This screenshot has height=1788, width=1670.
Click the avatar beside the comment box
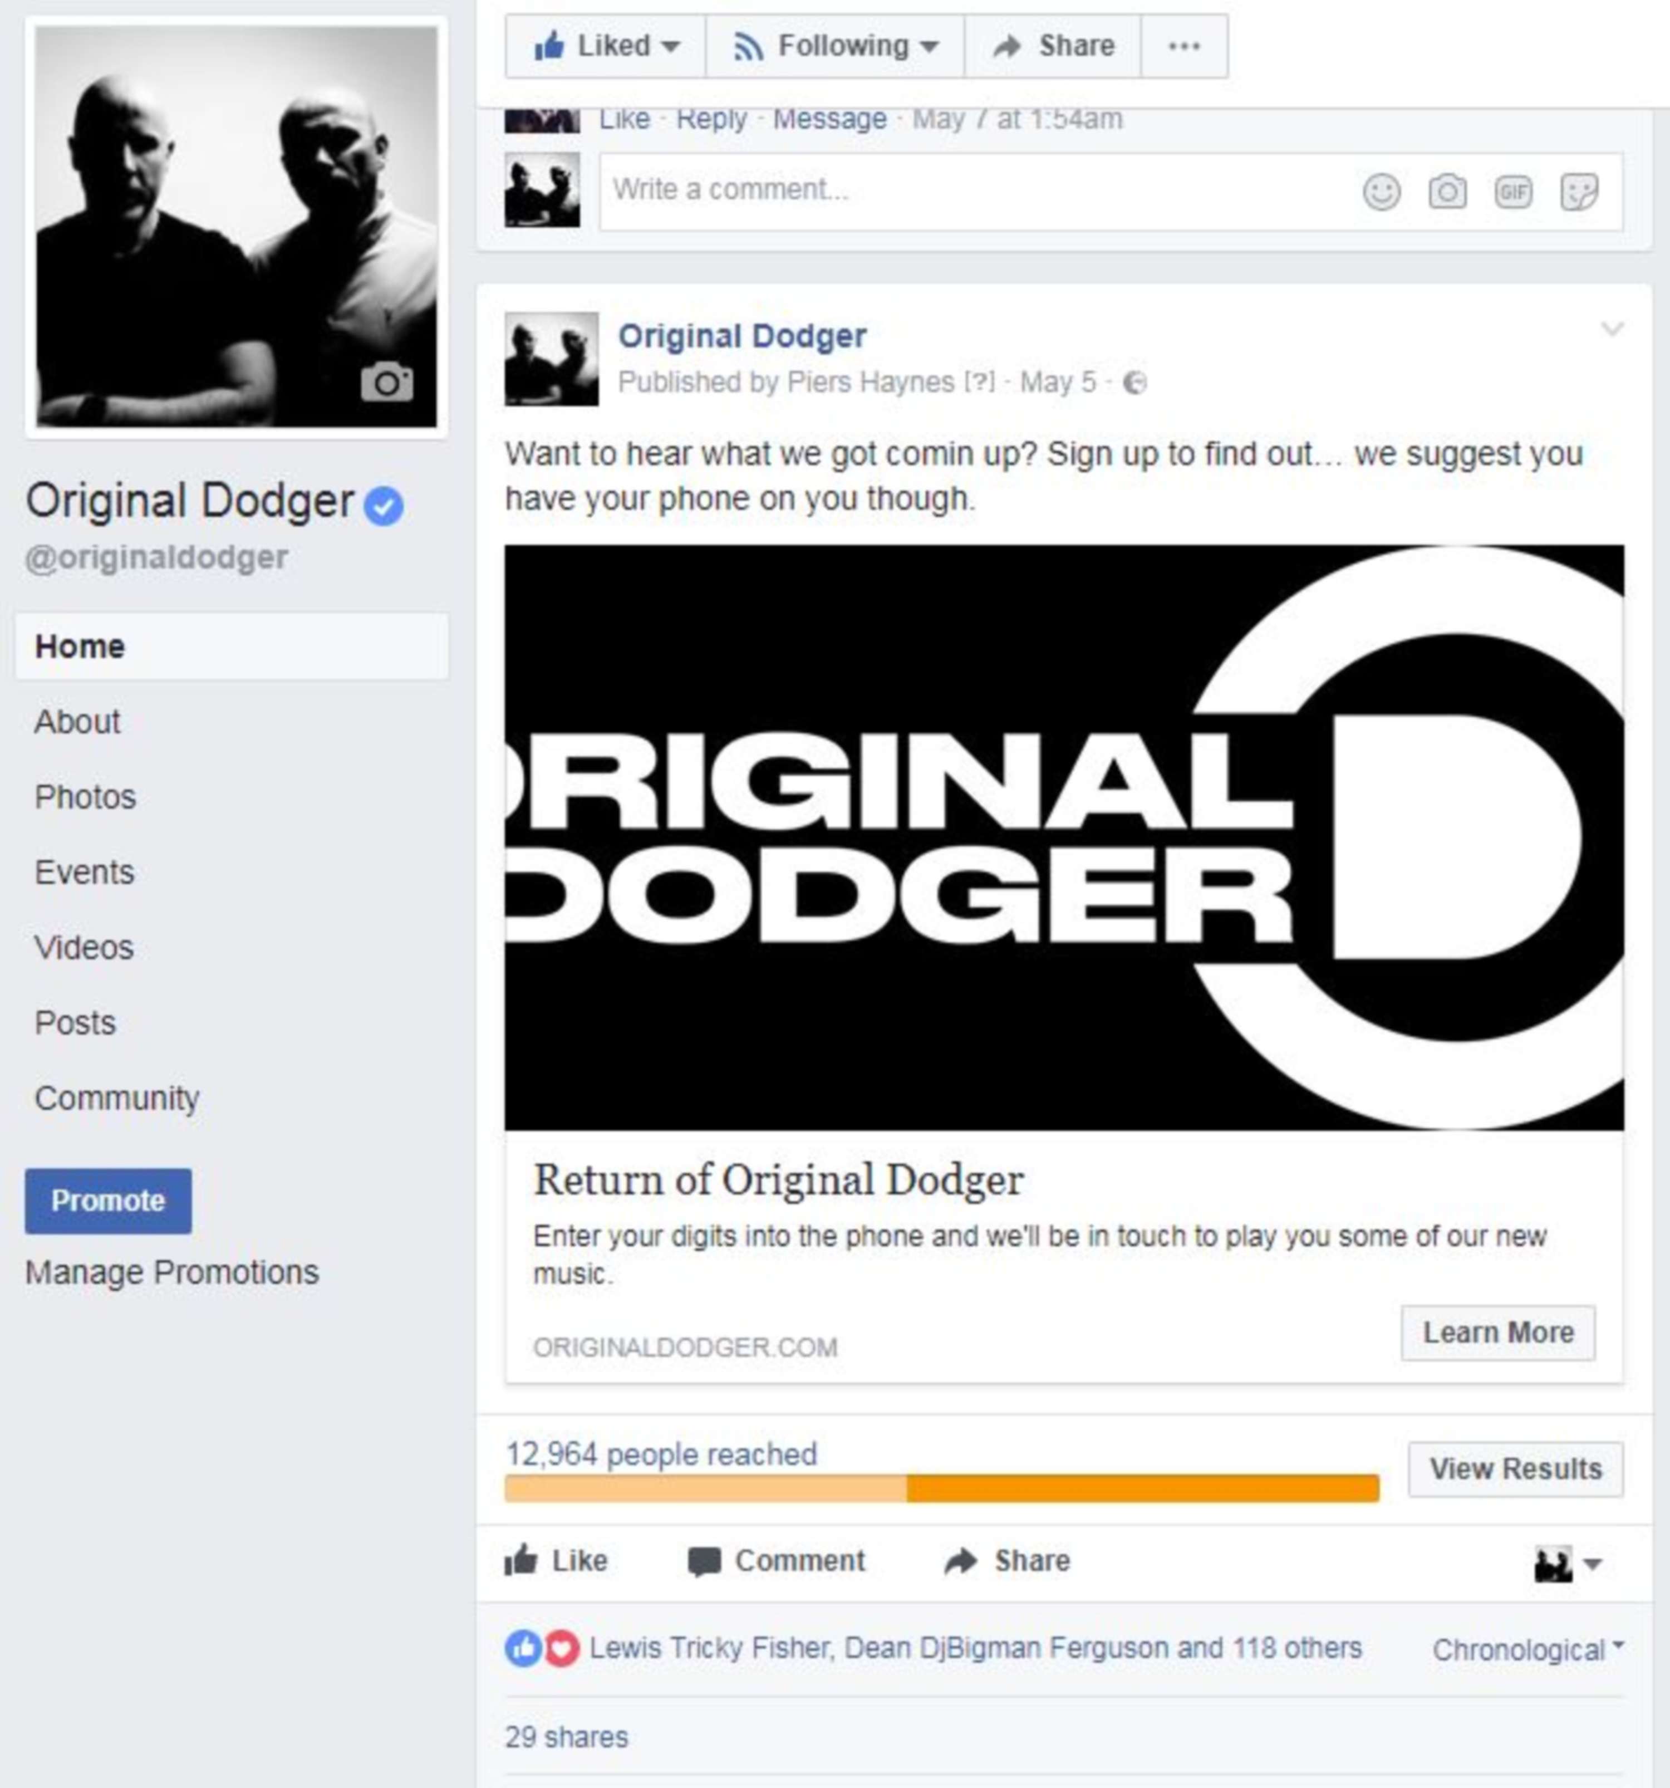pyautogui.click(x=542, y=190)
